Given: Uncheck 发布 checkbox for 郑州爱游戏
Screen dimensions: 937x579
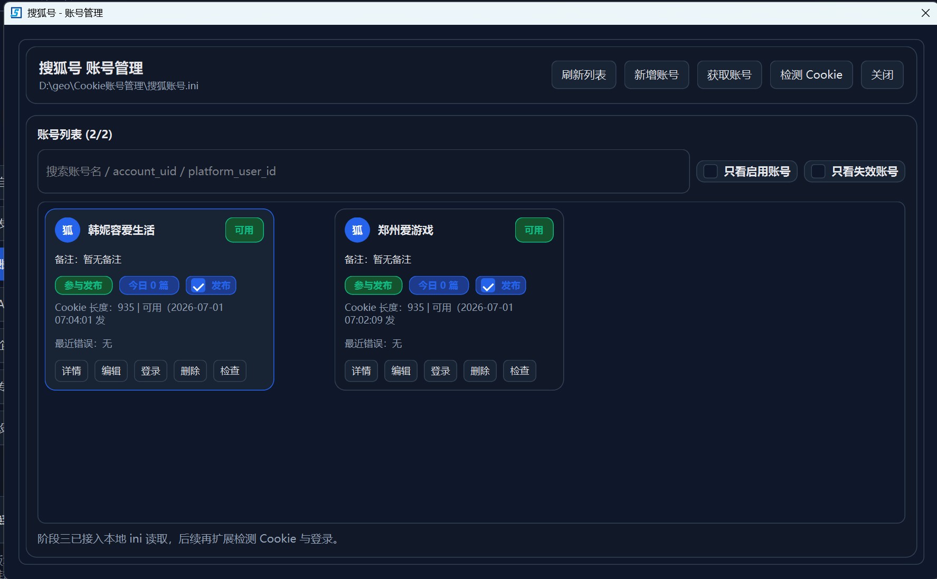Looking at the screenshot, I should coord(488,286).
